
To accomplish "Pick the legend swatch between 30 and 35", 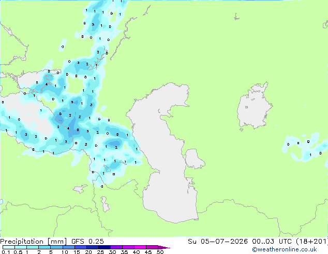I will click(x=116, y=247).
